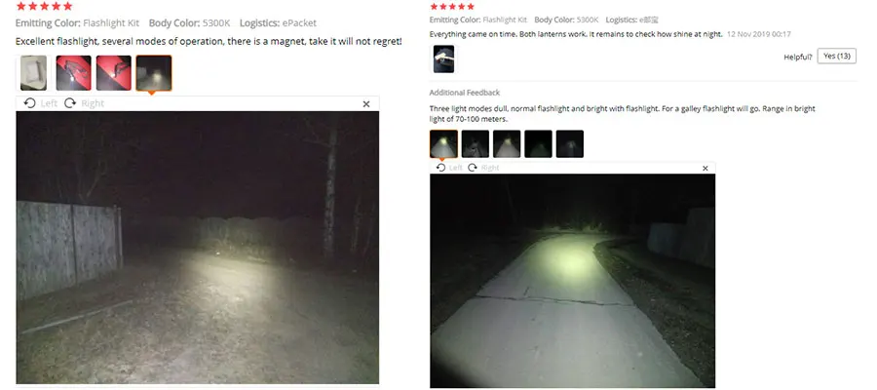
Task: Select fourth dark night thumbnail in left review
Action: point(154,73)
